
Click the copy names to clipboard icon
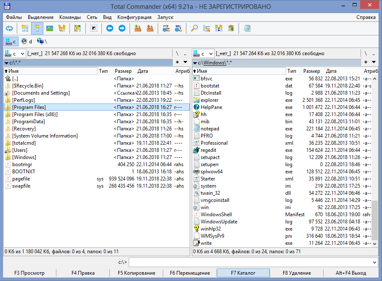231,29
